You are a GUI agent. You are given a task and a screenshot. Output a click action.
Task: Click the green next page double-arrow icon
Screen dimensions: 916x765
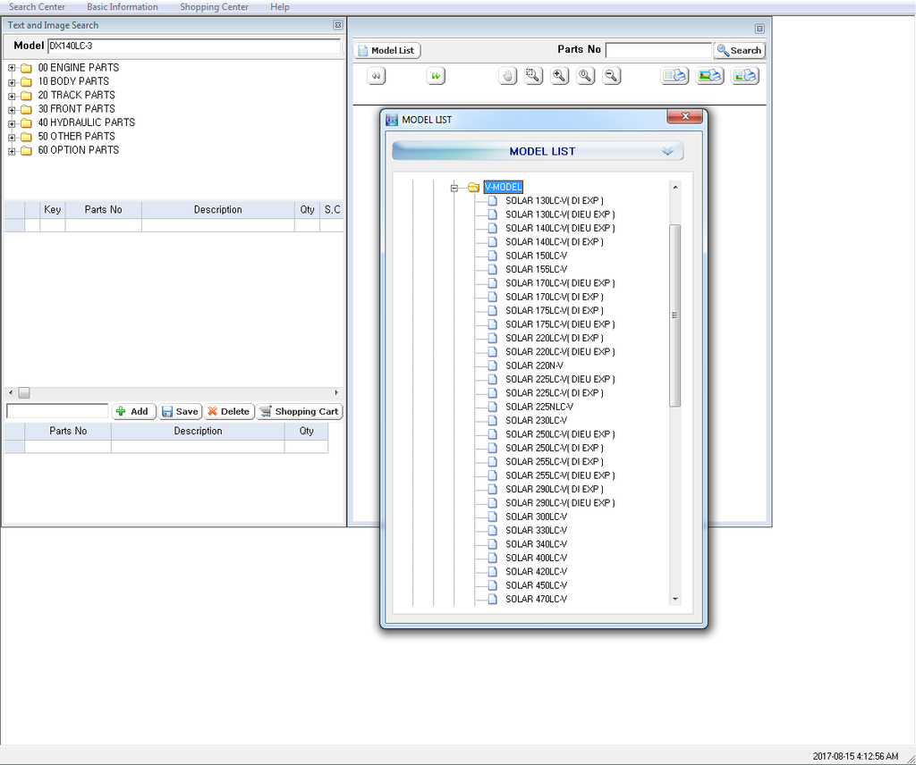[x=436, y=76]
